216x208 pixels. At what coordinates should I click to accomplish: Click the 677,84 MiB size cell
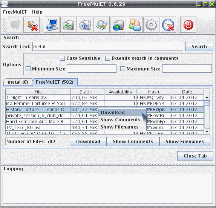tap(87, 104)
